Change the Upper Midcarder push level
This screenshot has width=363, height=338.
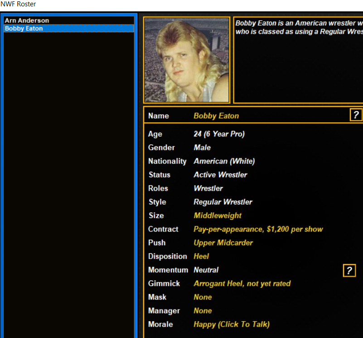(x=223, y=243)
